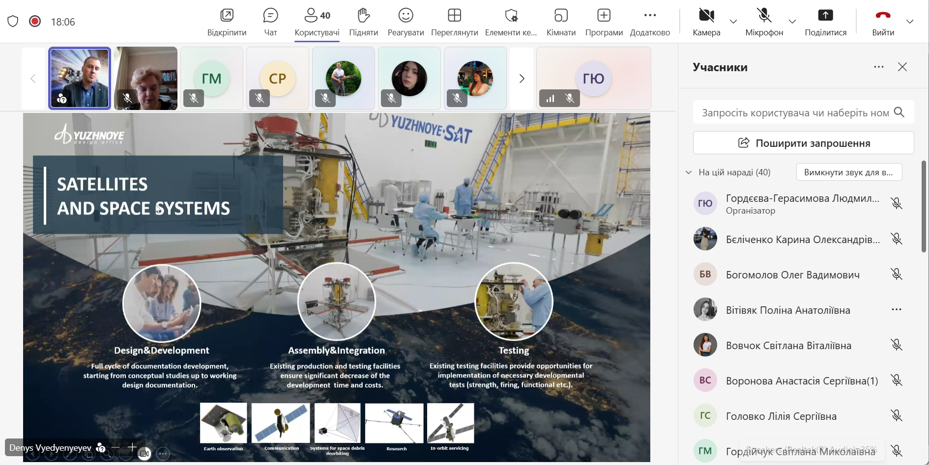929x465 pixels.
Task: Open the View (Переглянути) layout icon
Action: click(454, 16)
